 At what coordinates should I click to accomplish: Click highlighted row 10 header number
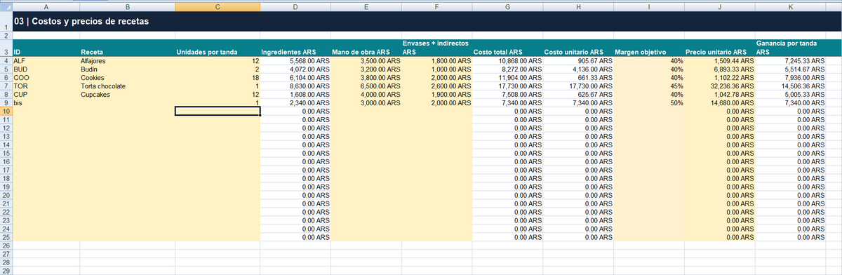coord(6,112)
